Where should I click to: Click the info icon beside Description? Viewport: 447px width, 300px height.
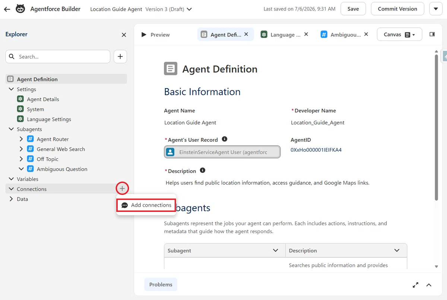(203, 170)
